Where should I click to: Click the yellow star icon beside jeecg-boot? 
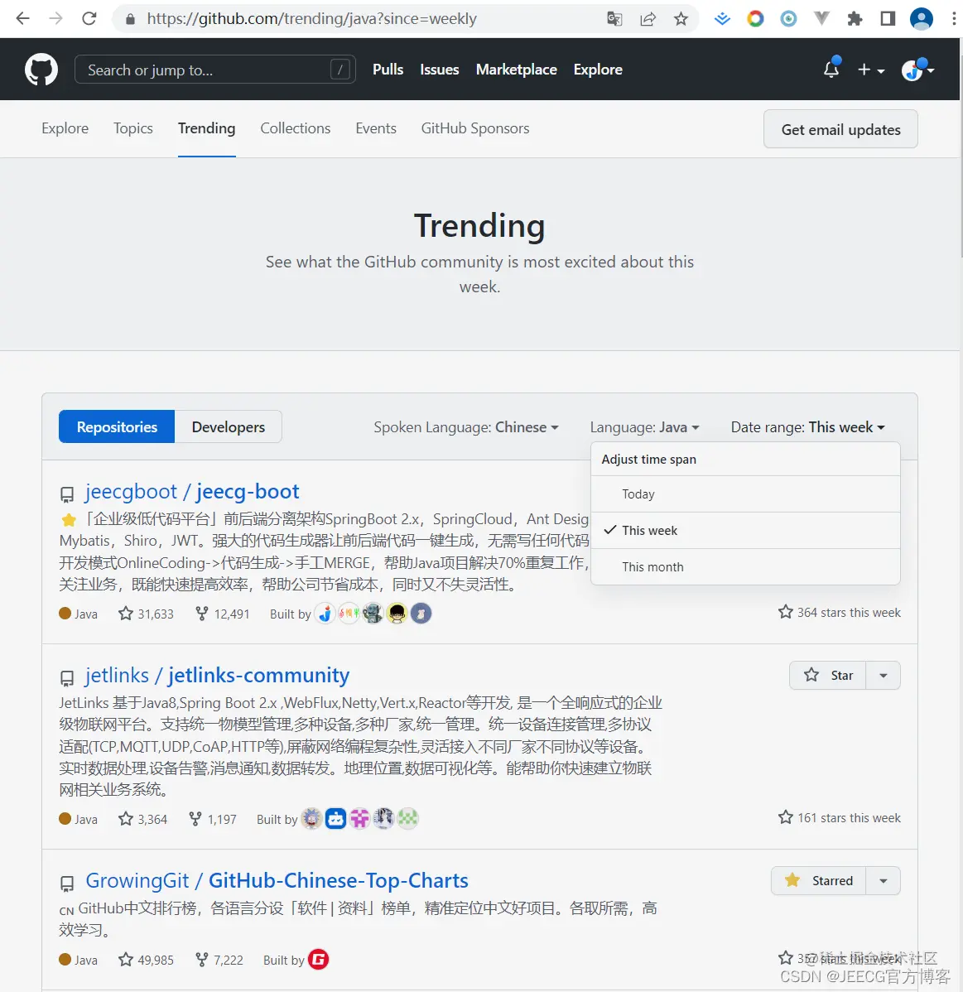tap(68, 520)
